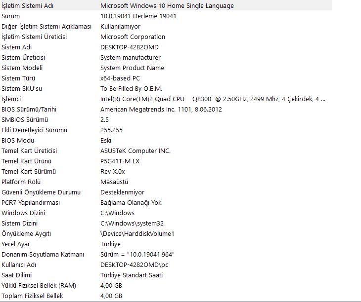Click 'Türkiye Standart Saati' value
Image resolution: width=361 pixels, height=302 pixels.
132,275
